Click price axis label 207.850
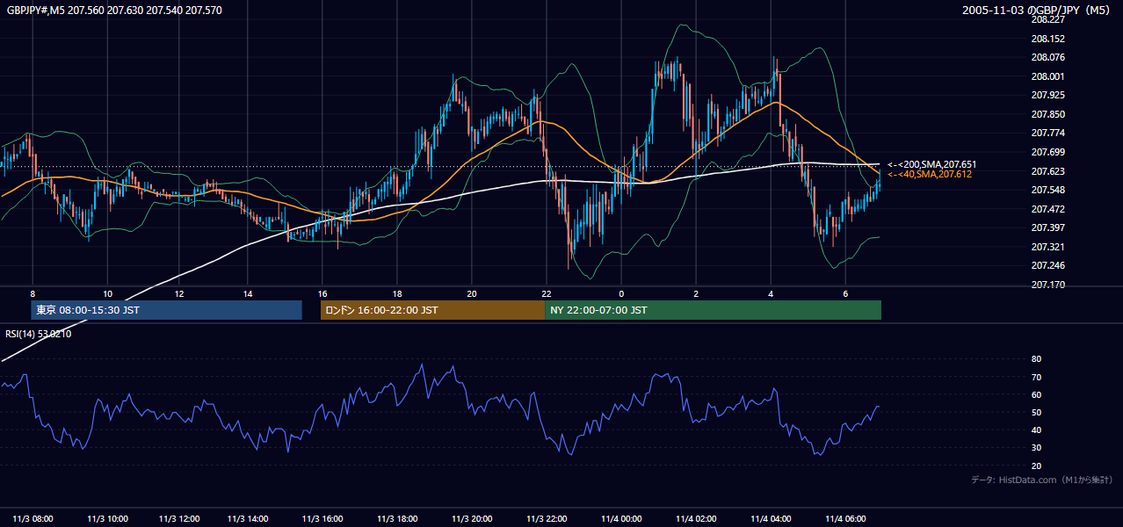The height and width of the screenshot is (527, 1123). (x=1047, y=114)
